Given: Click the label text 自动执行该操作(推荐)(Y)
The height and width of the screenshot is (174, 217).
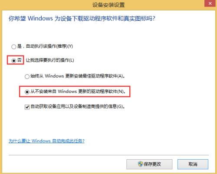Looking at the screenshot, I should point(49,46).
